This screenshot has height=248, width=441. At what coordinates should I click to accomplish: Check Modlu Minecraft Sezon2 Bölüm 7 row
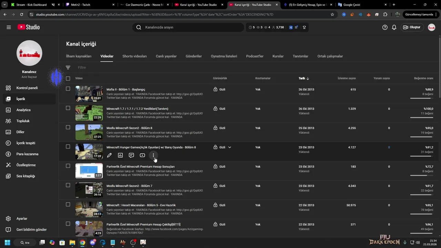(68, 185)
